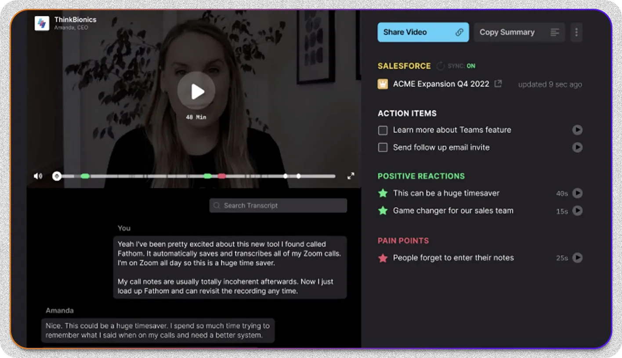Expand video to fullscreen
Screen dimensions: 622x358
coord(351,176)
